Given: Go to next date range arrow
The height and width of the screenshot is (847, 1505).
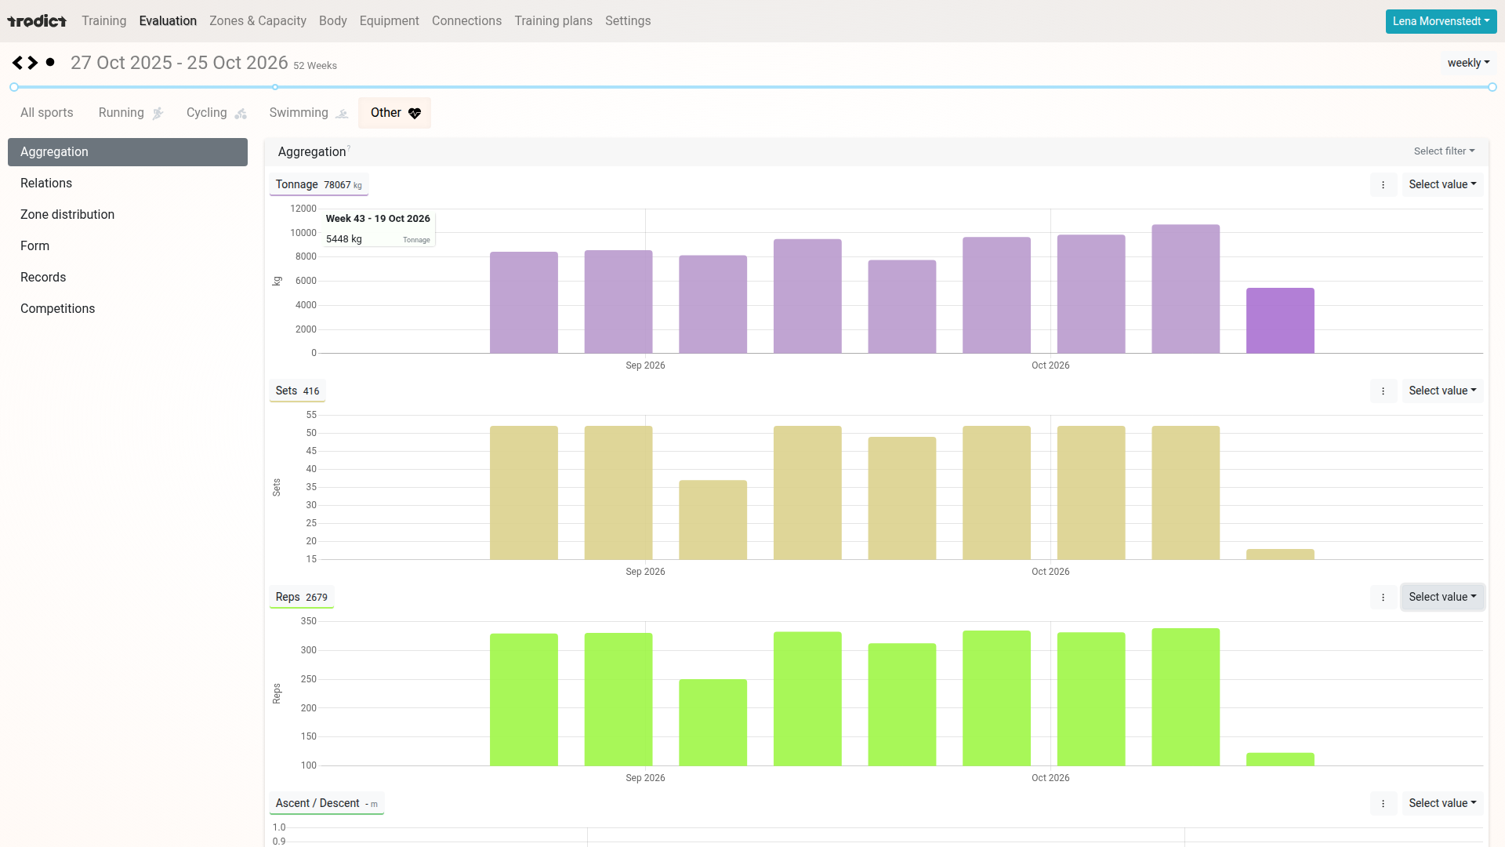Looking at the screenshot, I should [x=33, y=63].
